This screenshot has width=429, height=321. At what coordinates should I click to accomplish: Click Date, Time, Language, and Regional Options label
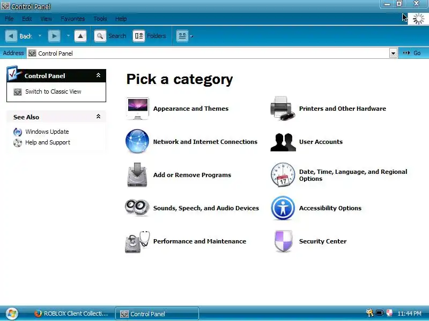353,175
